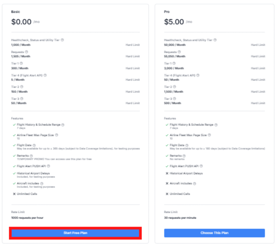The width and height of the screenshot is (276, 245).
Task: Click help icon for Pro Healthcheck, Status and Utility Tier
Action: 215,40
